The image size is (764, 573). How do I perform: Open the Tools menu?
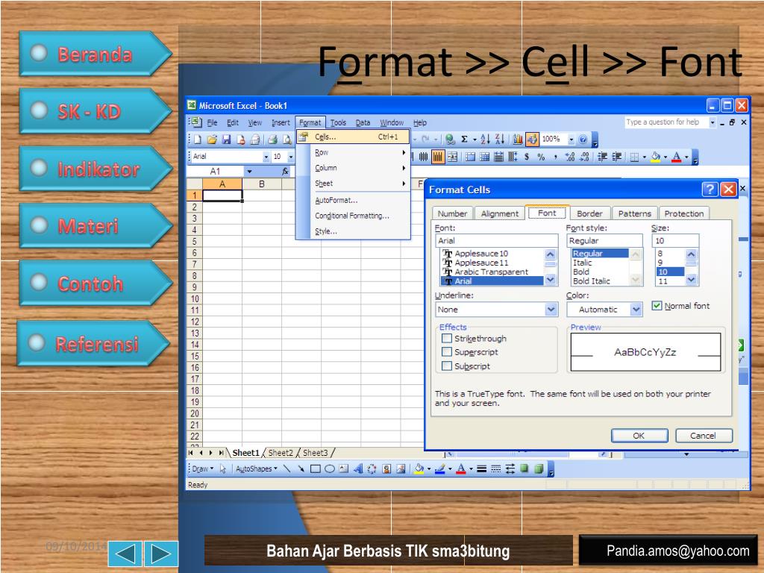pos(338,123)
